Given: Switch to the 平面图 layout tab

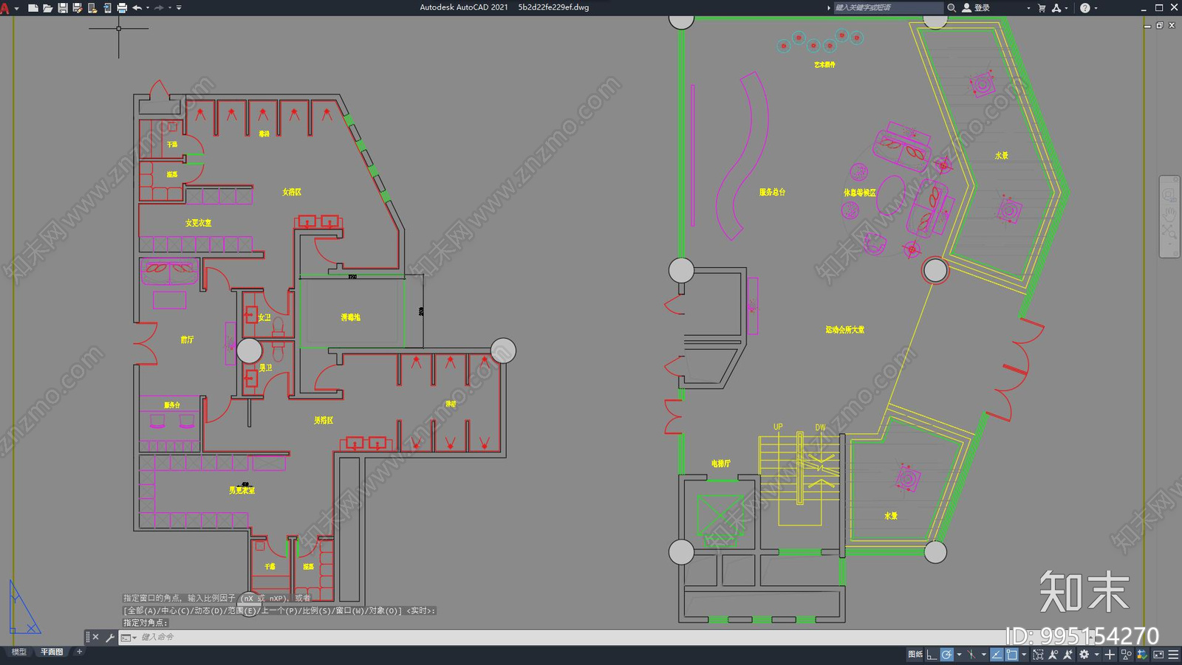Looking at the screenshot, I should point(52,652).
